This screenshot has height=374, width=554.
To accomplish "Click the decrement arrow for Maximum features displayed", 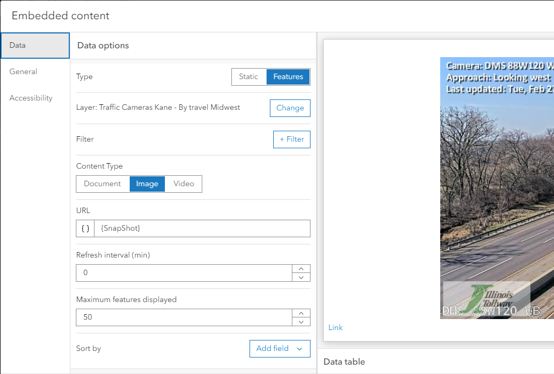I will pos(301,321).
